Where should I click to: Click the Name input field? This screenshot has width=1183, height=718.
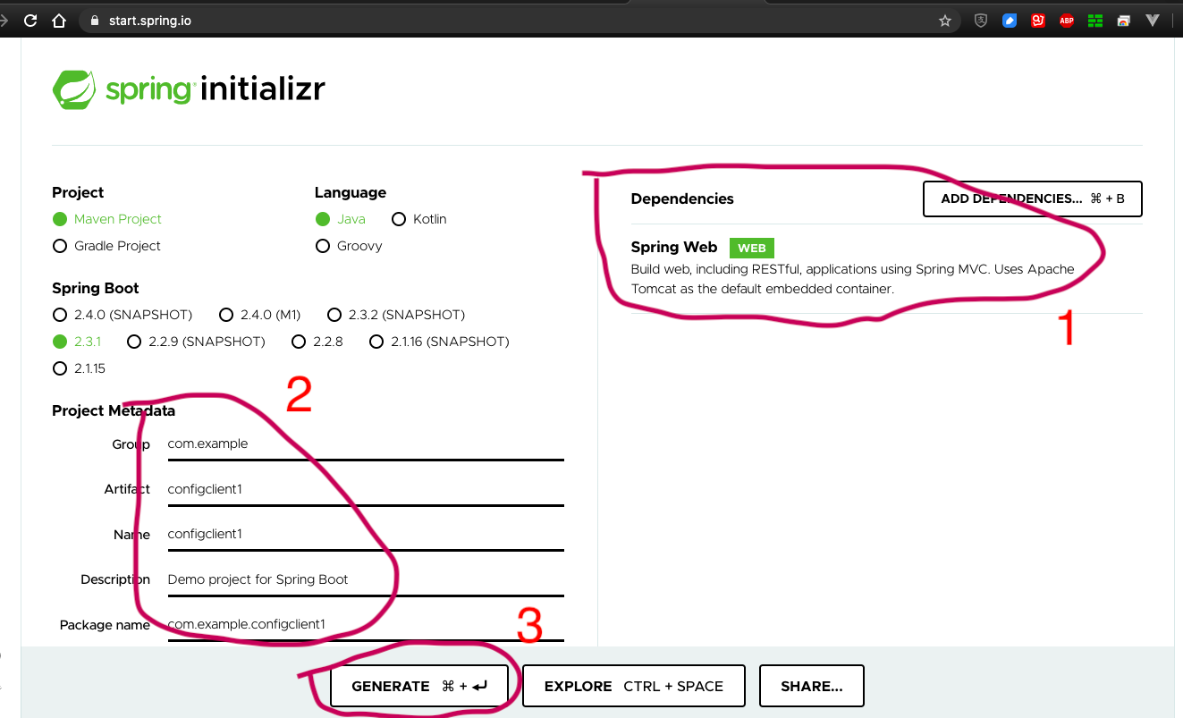click(x=366, y=534)
